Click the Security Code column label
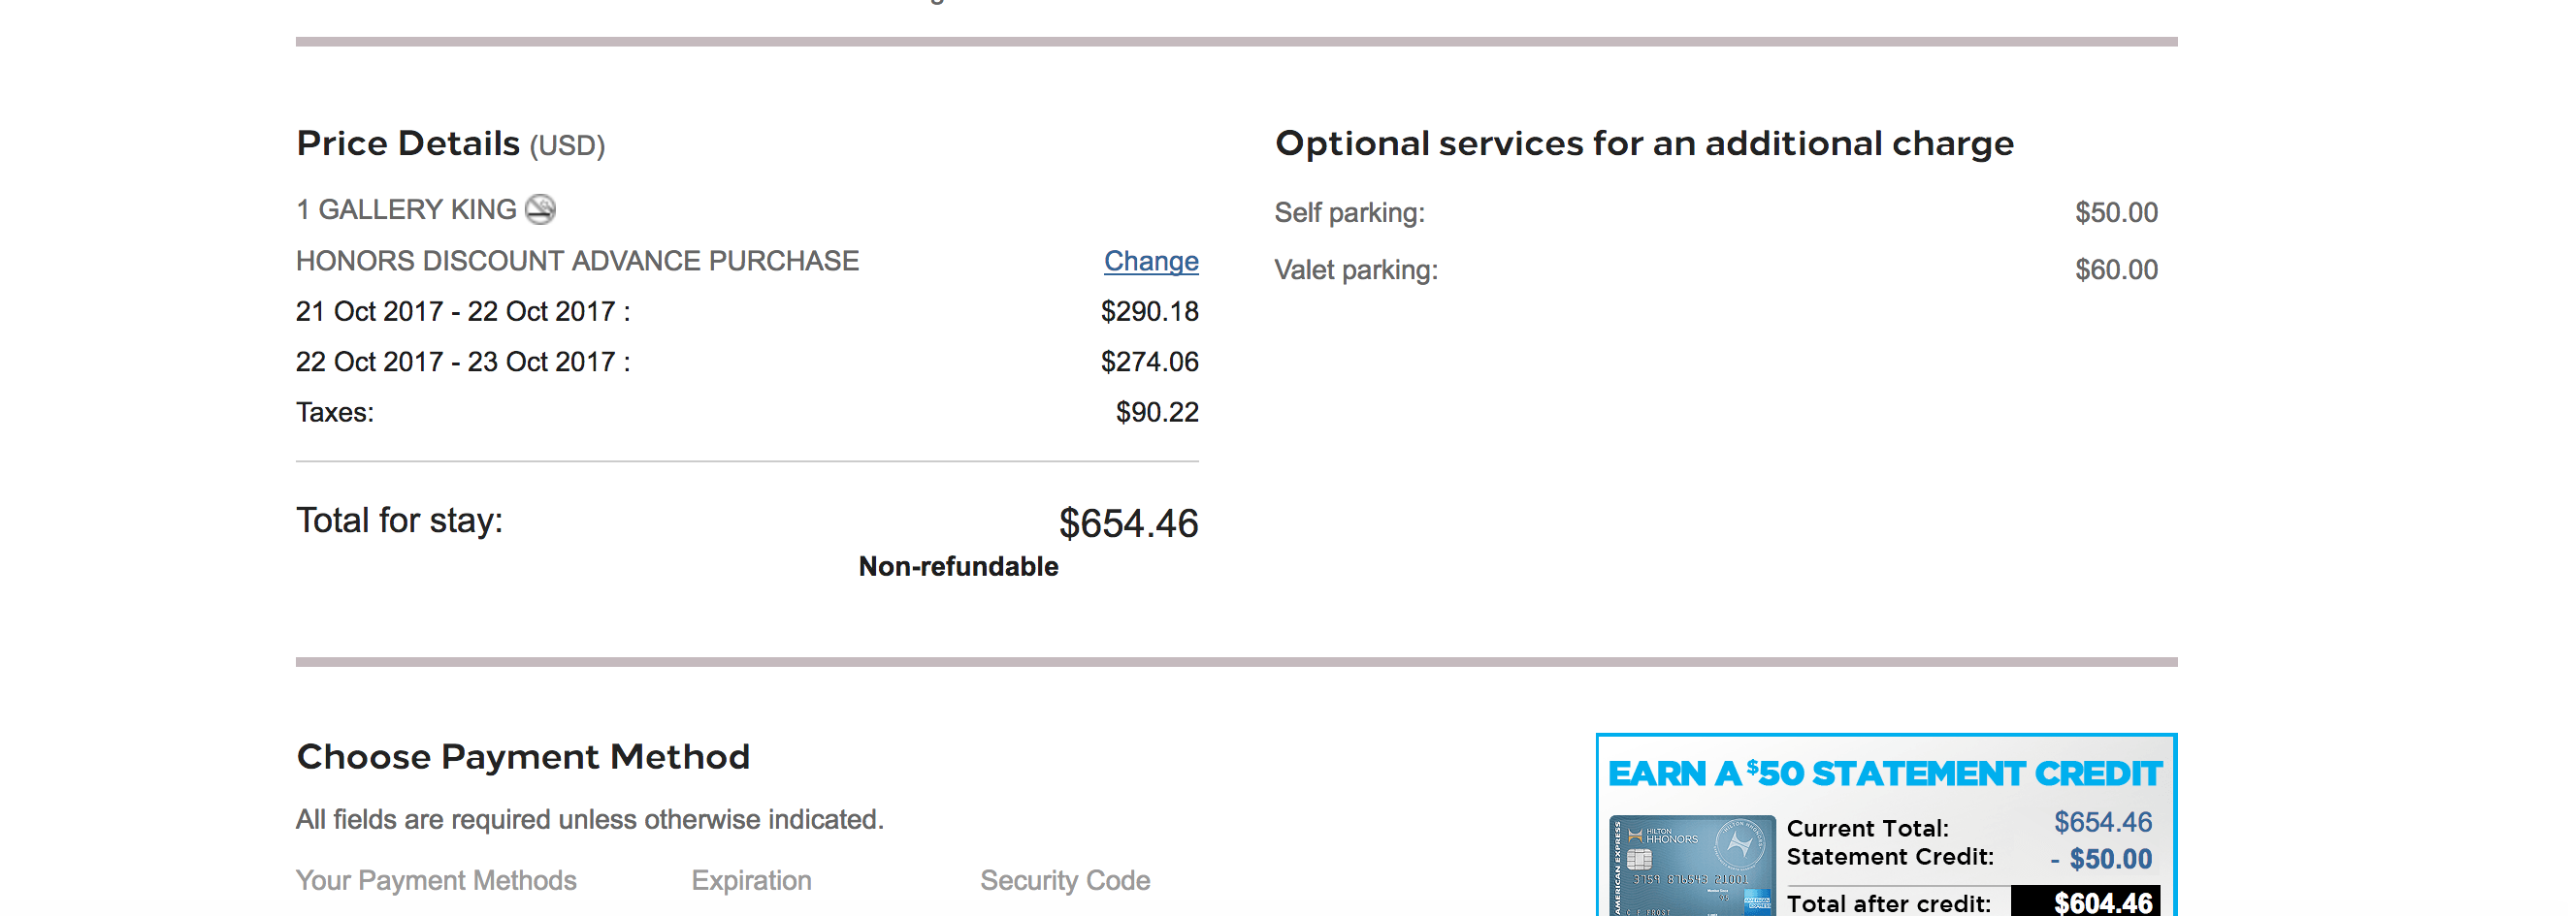The width and height of the screenshot is (2568, 916). coord(1063,880)
